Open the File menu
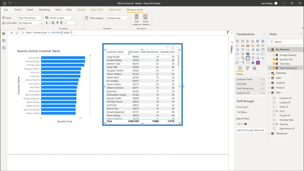304x171 pixels. pyautogui.click(x=6, y=10)
